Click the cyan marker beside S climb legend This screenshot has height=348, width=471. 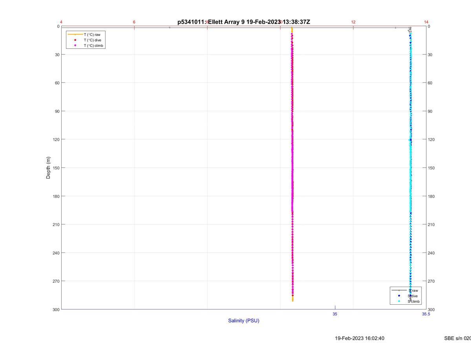399,302
